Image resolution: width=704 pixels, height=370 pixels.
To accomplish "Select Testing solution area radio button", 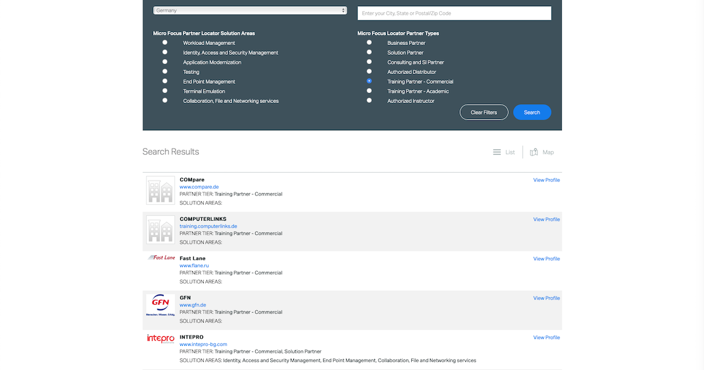I will click(165, 72).
